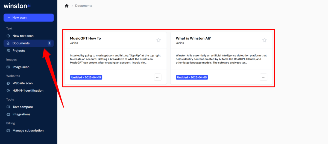This screenshot has width=328, height=144.
Task: Open the MusicGPT How To document title
Action: click(x=85, y=38)
